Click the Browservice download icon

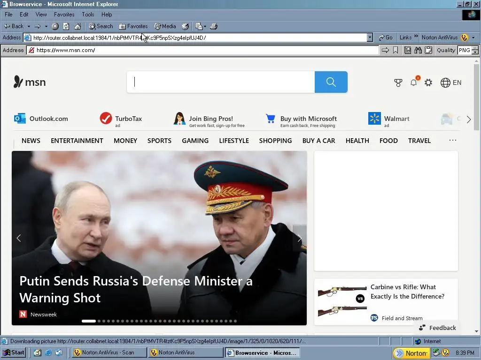tap(408, 50)
